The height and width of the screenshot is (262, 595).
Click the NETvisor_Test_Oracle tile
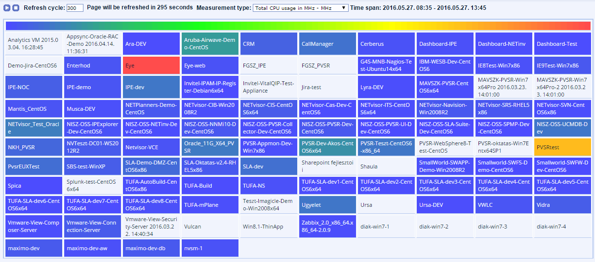33,128
